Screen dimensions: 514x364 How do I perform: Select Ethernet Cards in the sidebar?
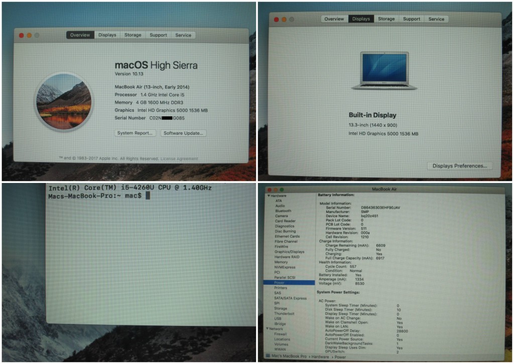click(287, 236)
